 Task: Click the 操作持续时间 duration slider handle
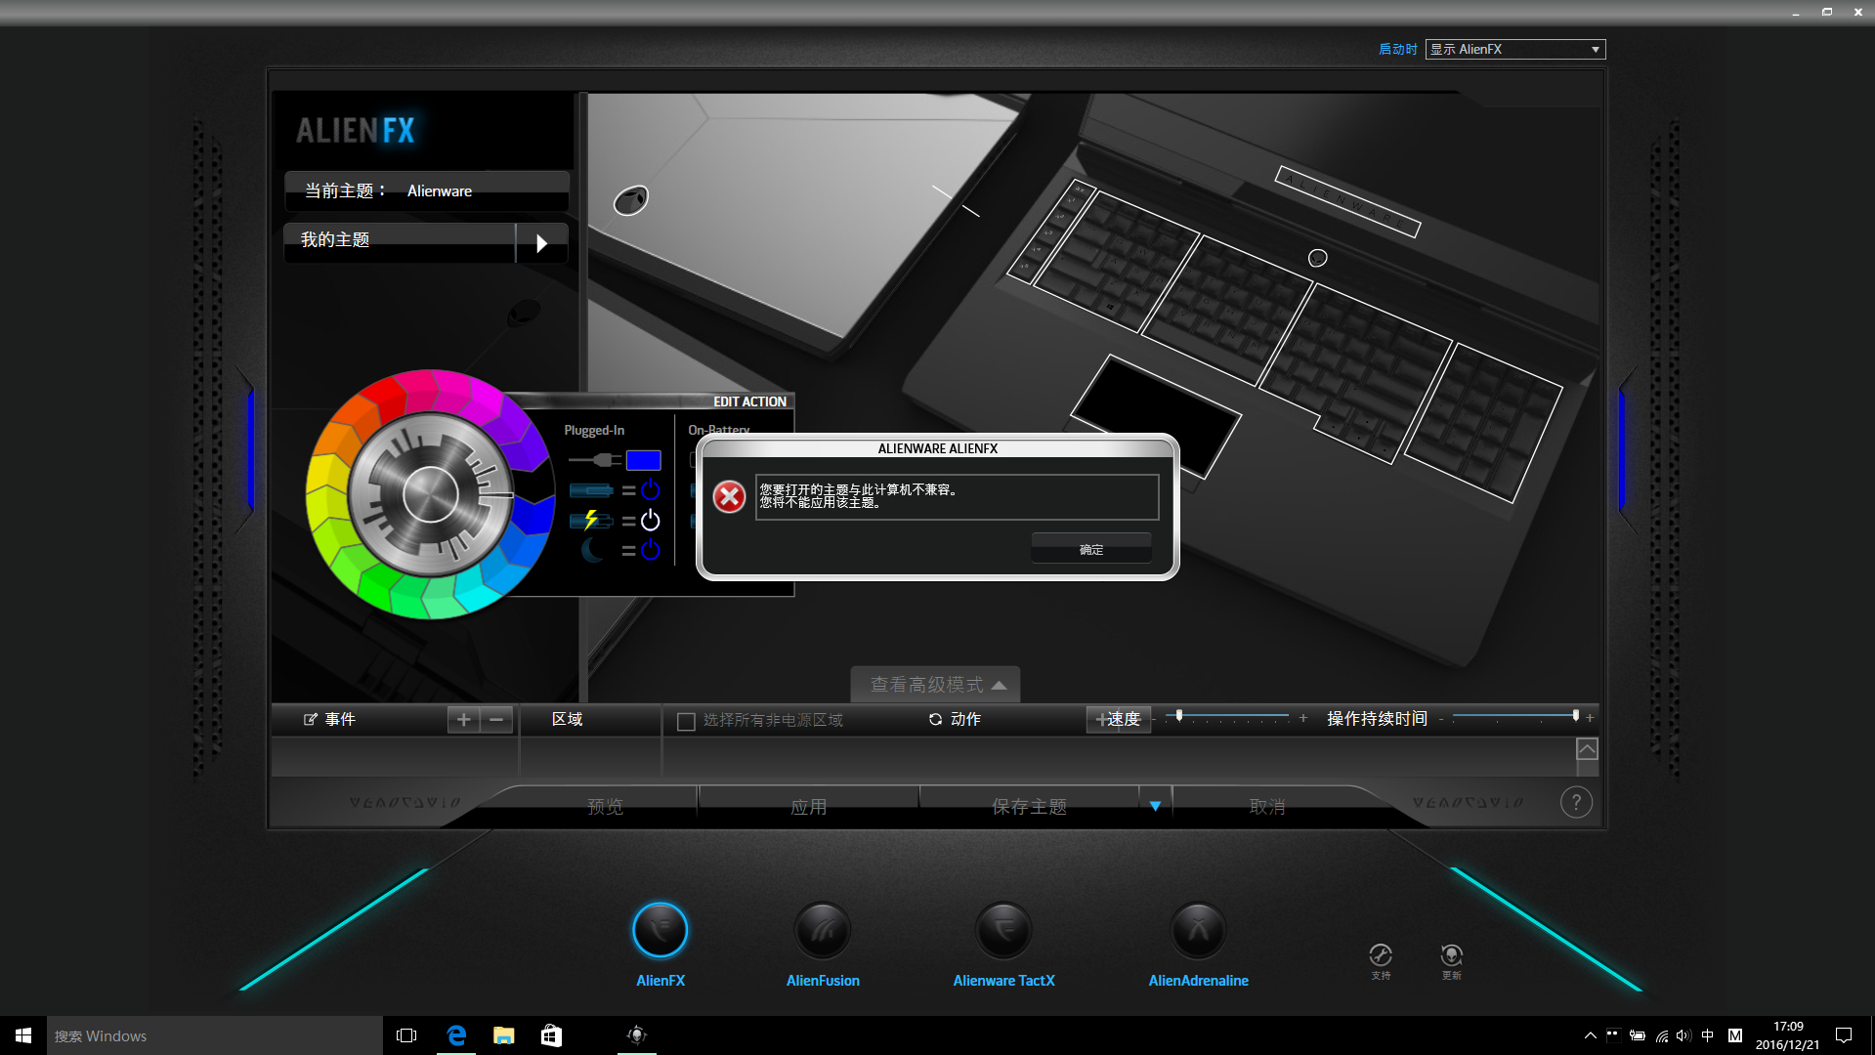click(x=1575, y=716)
